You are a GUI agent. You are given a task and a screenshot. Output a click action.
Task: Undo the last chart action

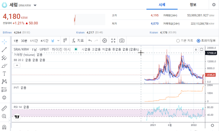coord(90,40)
